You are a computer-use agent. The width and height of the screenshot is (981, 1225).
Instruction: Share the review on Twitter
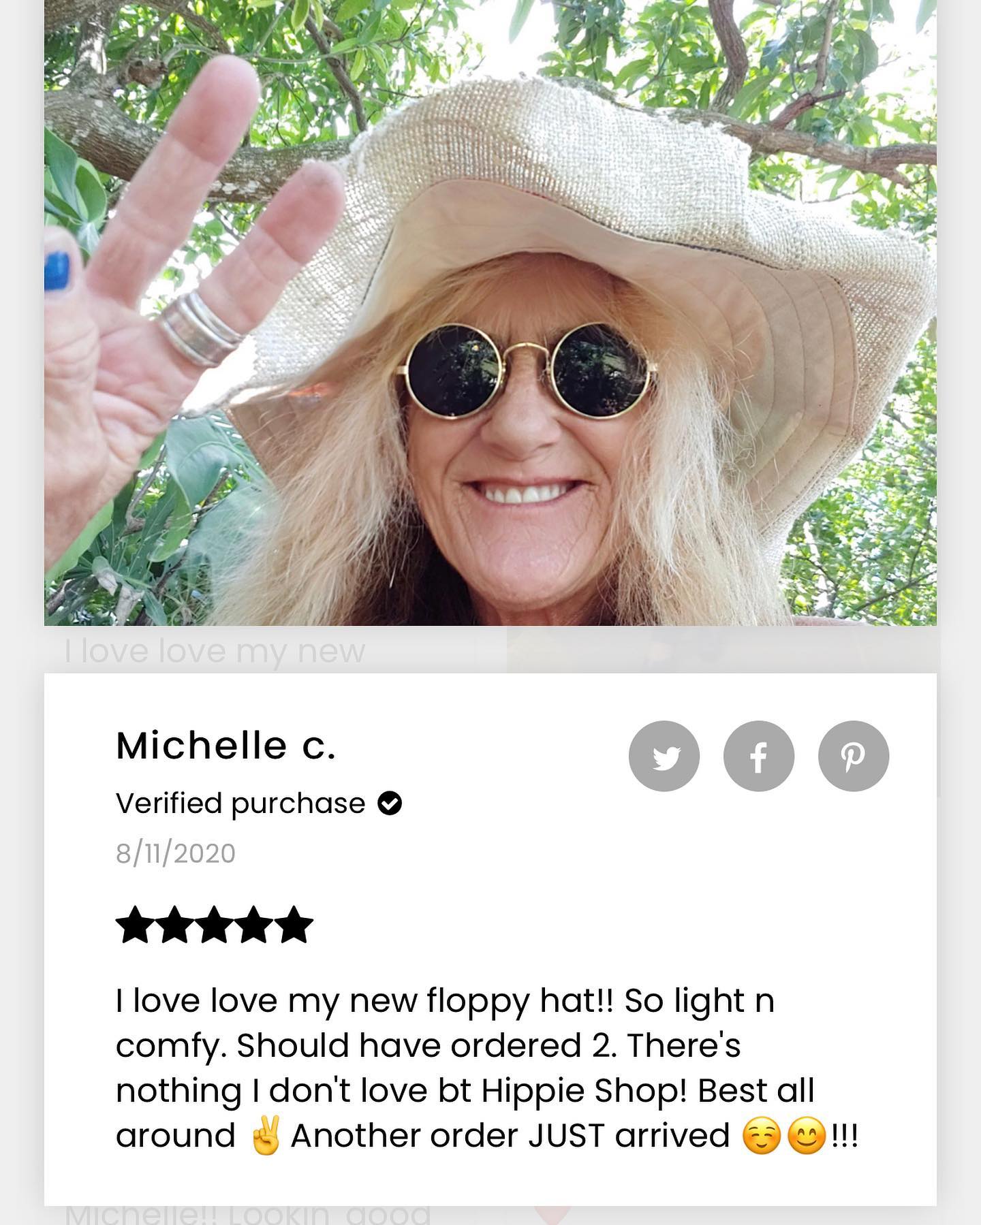(x=664, y=756)
